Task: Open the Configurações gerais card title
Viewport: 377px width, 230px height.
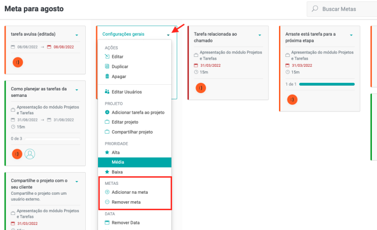Action: pos(123,34)
